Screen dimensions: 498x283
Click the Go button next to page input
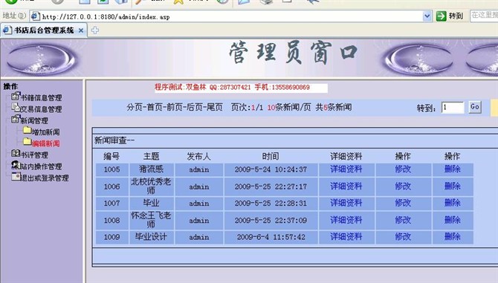pos(475,107)
